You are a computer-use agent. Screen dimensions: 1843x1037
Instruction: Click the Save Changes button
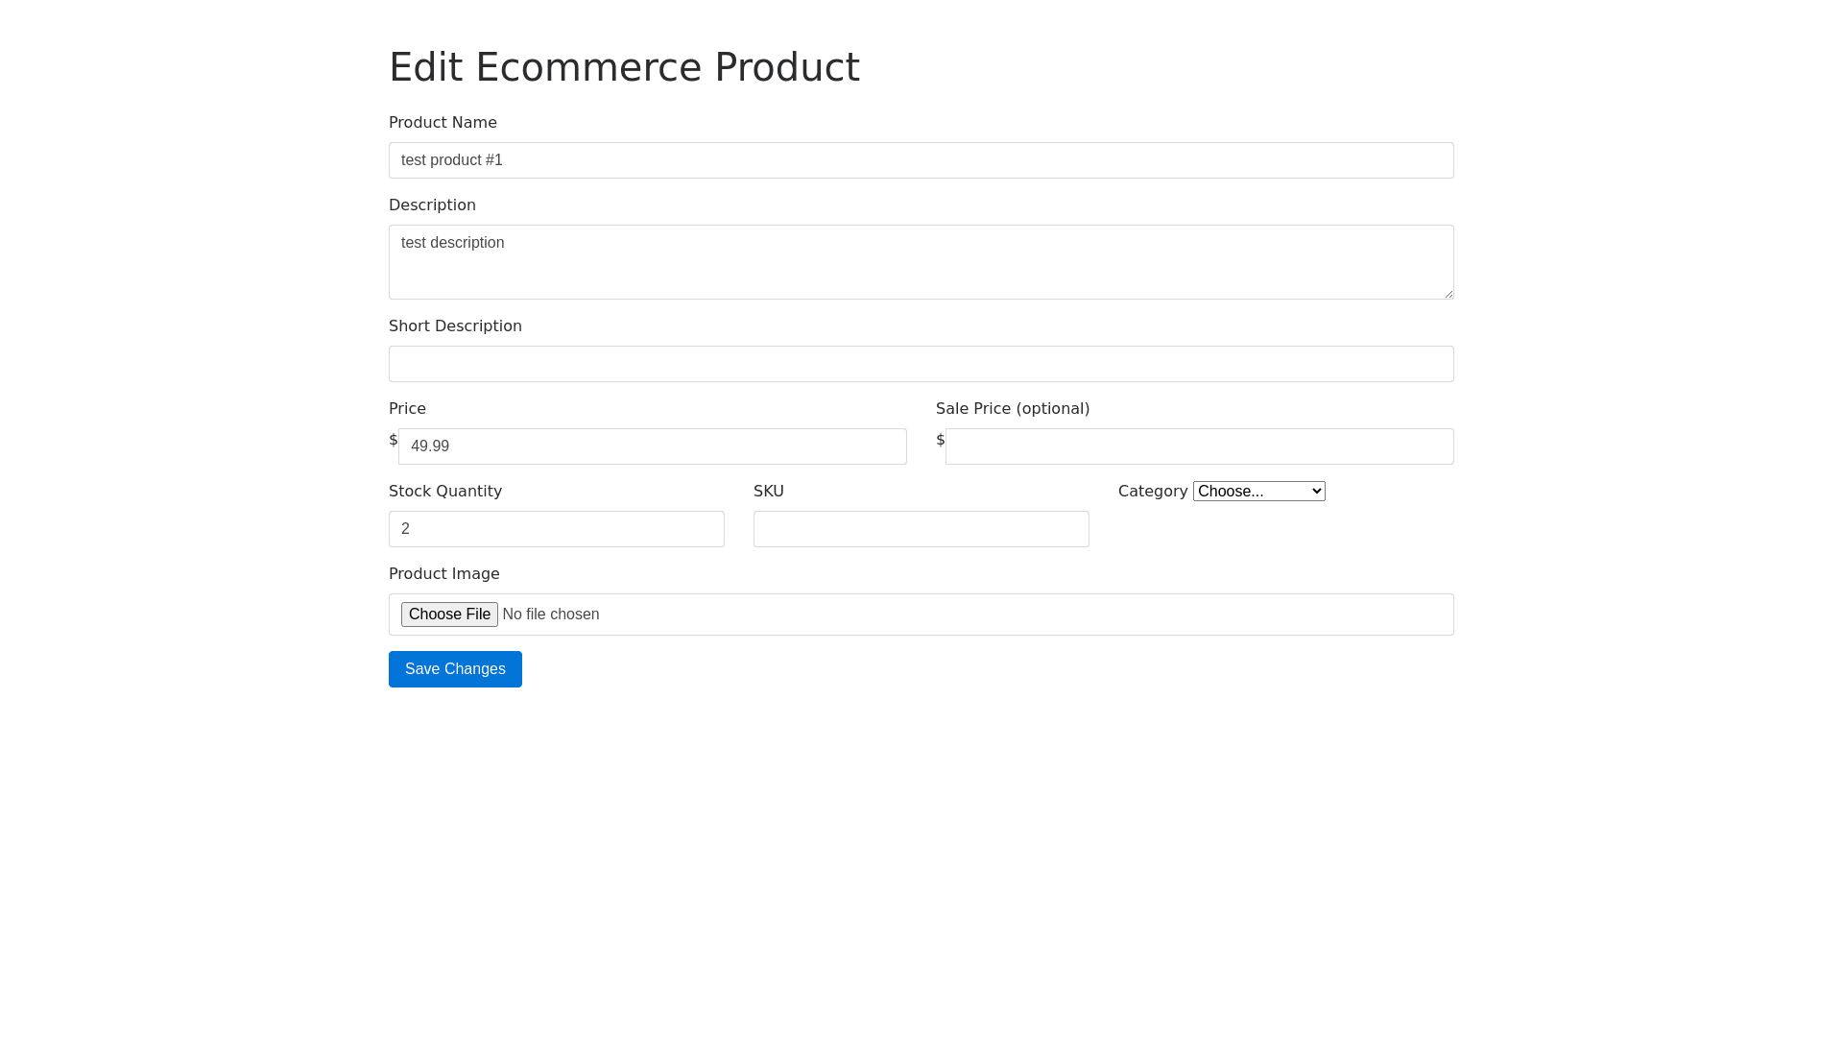(455, 669)
